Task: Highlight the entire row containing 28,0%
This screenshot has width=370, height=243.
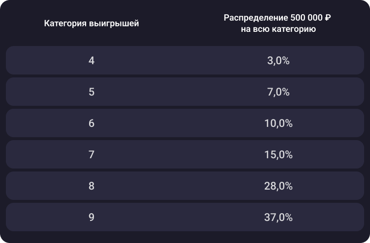Action: pos(185,186)
